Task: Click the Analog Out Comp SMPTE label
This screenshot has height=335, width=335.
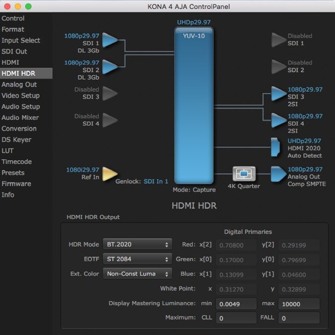Action: tap(307, 180)
